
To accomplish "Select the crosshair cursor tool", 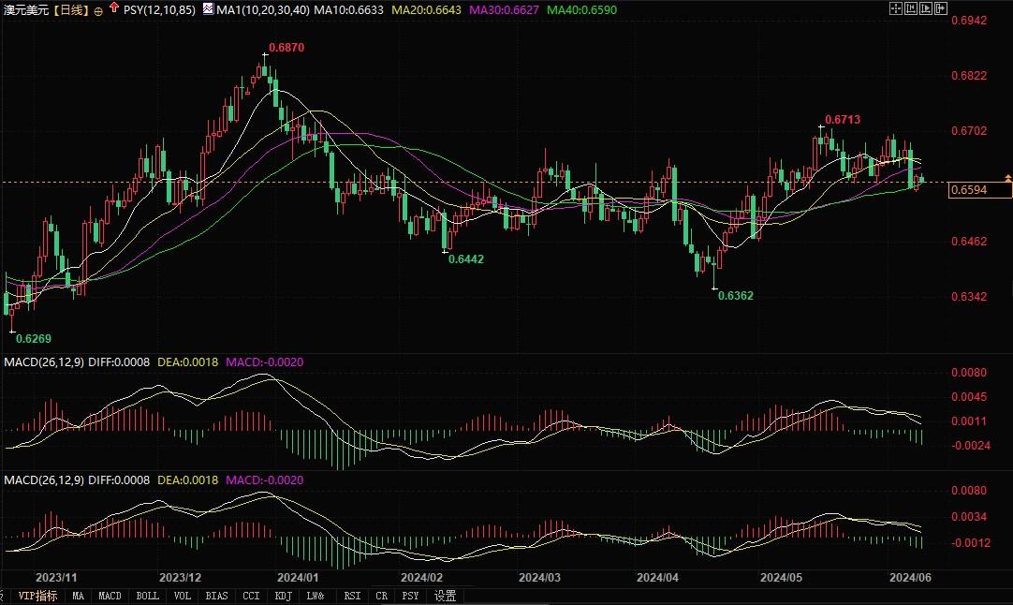I will [x=896, y=7].
